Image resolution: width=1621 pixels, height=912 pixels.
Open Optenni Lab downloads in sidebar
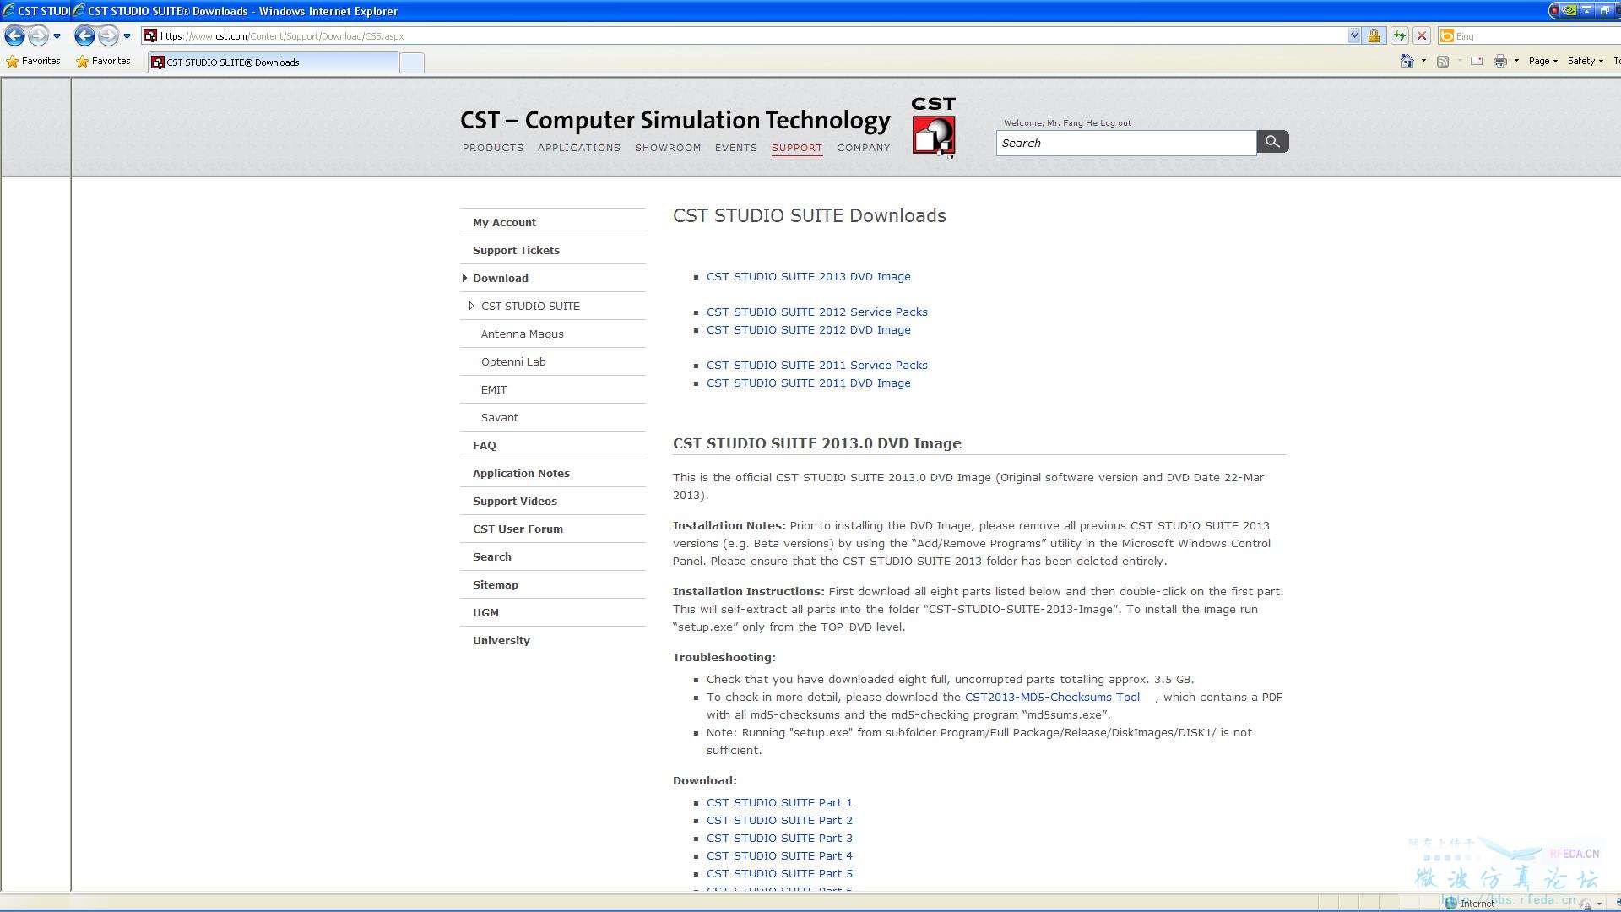click(x=513, y=361)
